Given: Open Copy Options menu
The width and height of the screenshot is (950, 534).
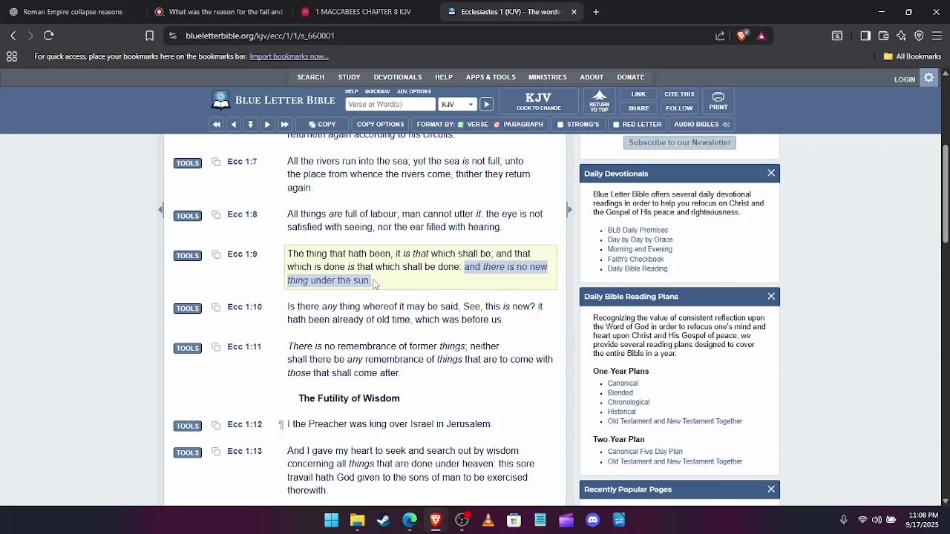Looking at the screenshot, I should (x=380, y=125).
